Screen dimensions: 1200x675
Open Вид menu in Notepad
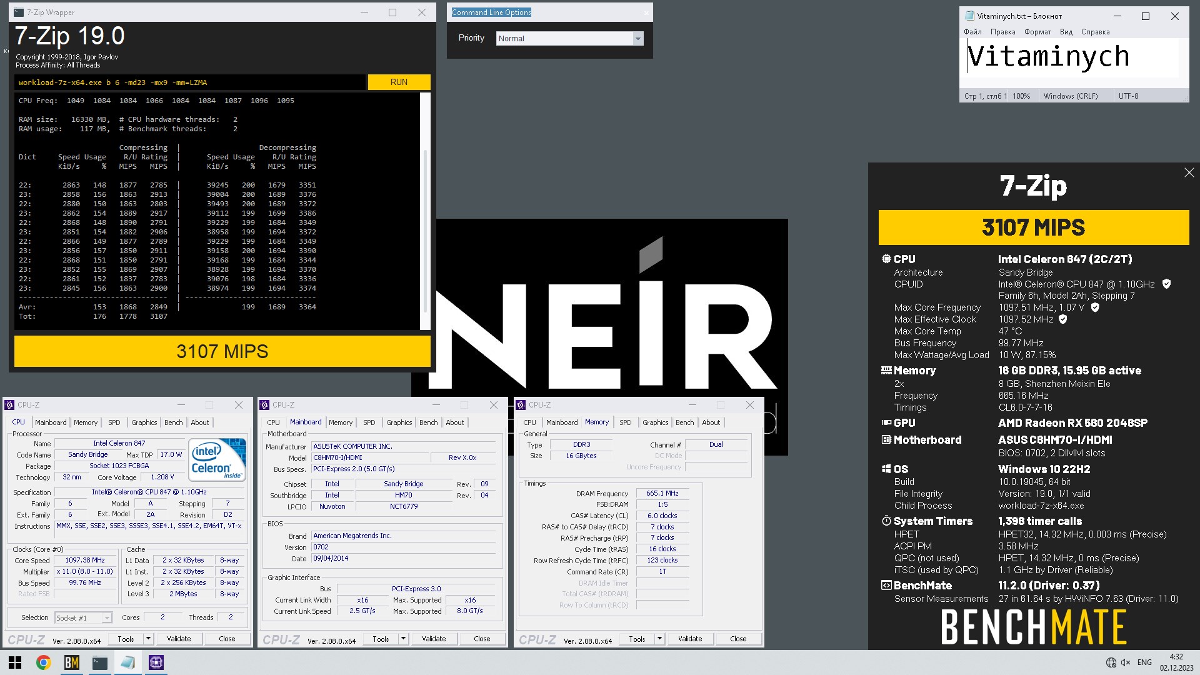click(1066, 32)
